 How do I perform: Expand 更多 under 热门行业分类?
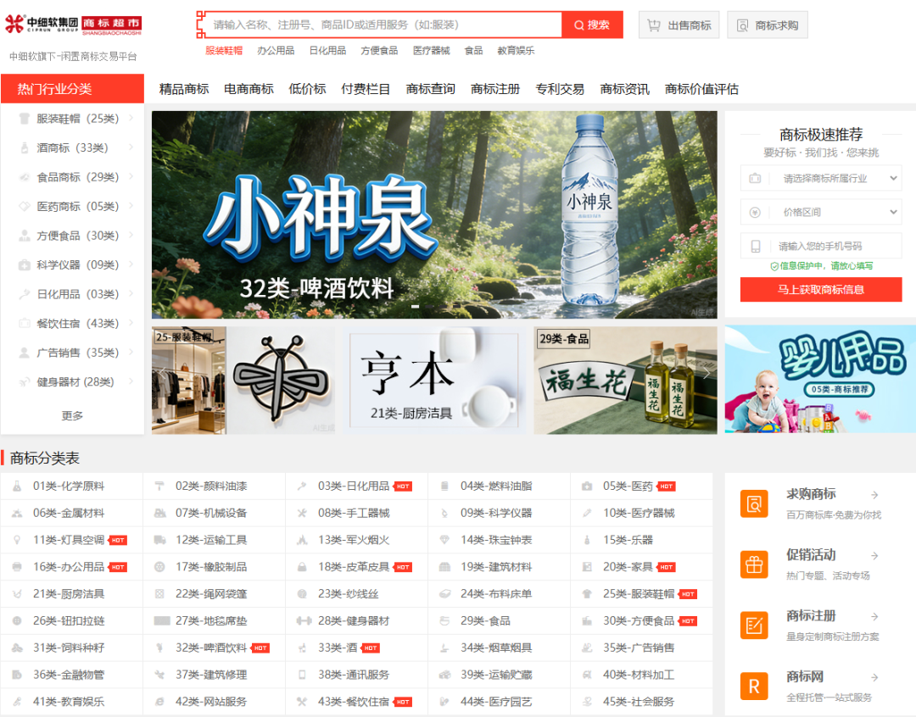pyautogui.click(x=72, y=415)
